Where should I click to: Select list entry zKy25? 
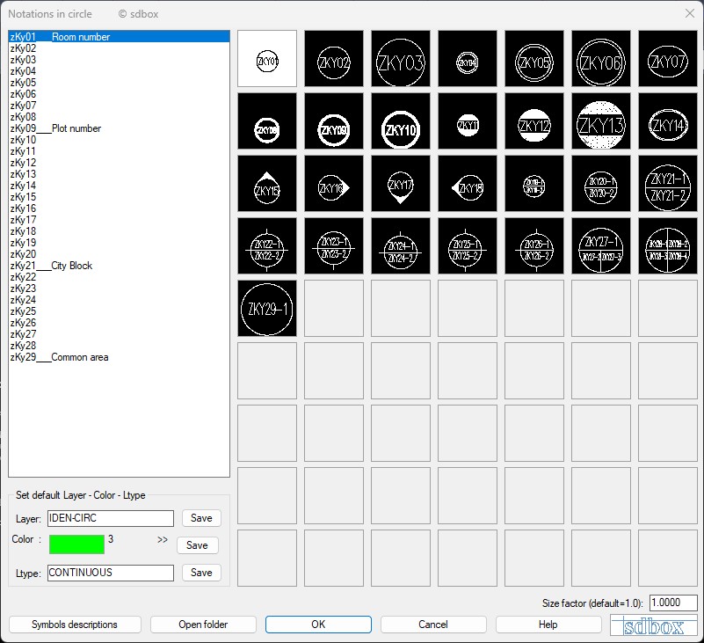click(x=119, y=311)
